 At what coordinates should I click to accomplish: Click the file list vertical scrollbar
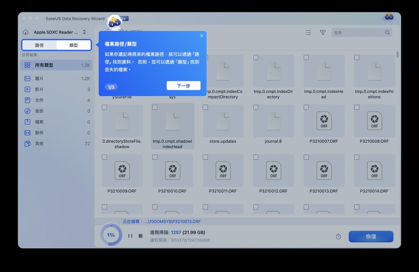[397, 55]
